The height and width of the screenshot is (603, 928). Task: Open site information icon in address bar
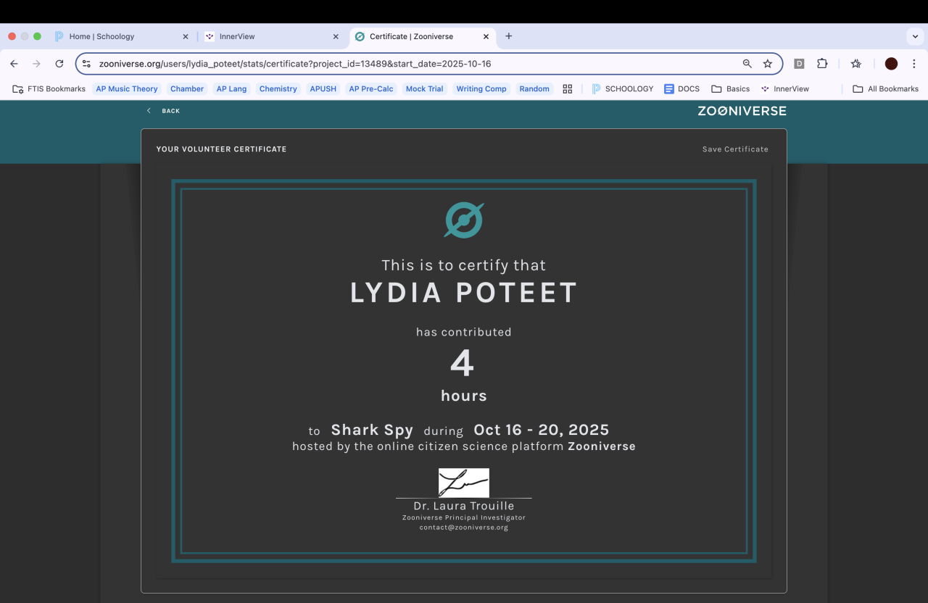click(x=86, y=64)
